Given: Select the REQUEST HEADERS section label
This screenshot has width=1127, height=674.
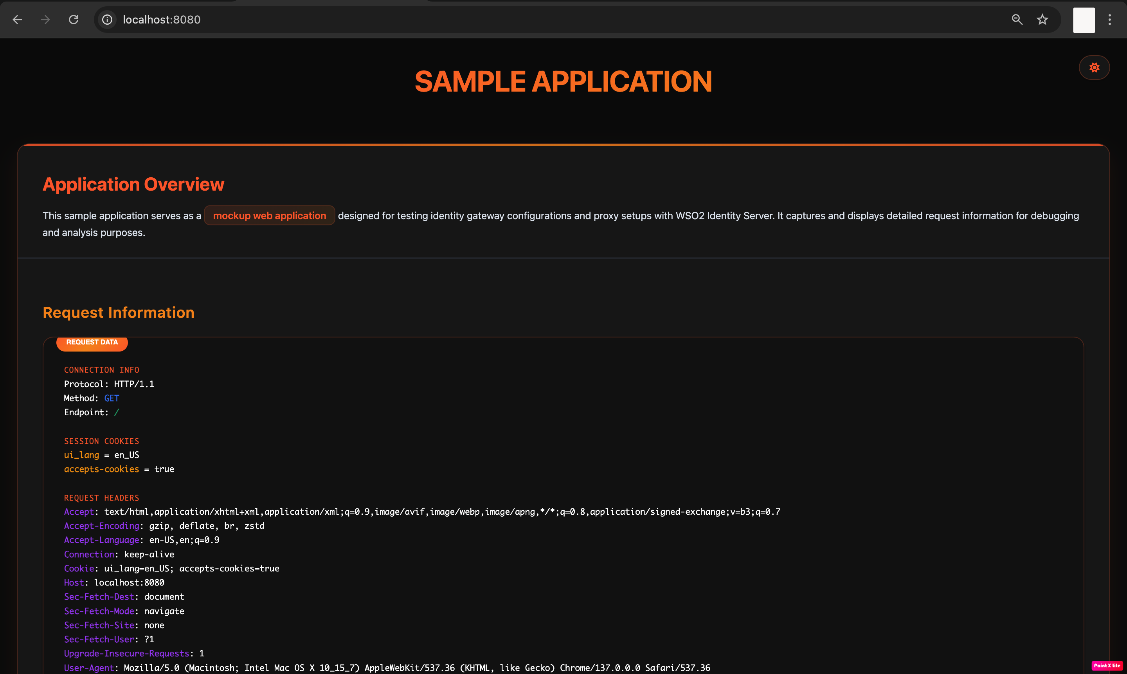Looking at the screenshot, I should pyautogui.click(x=102, y=498).
